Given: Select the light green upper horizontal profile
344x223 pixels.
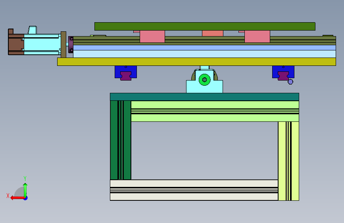Looking at the screenshot, I should point(215,111).
